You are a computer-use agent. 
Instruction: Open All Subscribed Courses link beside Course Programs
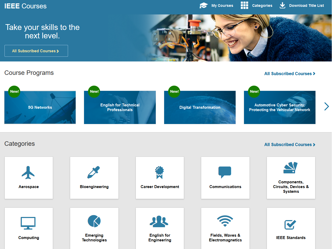(x=290, y=74)
